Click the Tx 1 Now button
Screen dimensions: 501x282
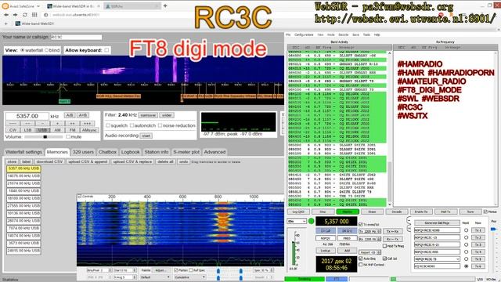(x=478, y=230)
